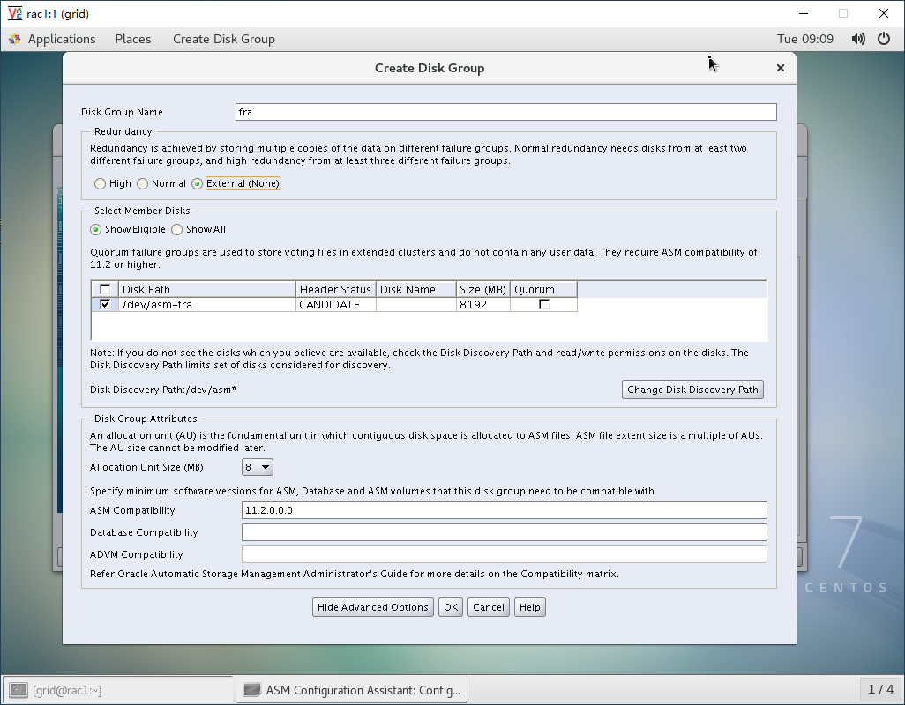Select High redundancy radio button
The image size is (905, 705).
100,184
